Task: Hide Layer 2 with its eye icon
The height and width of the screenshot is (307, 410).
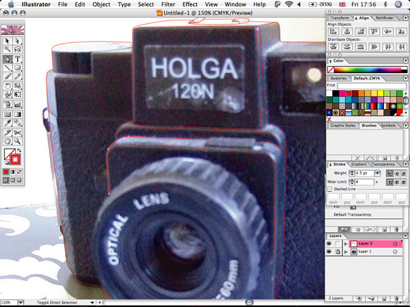Action: click(329, 244)
